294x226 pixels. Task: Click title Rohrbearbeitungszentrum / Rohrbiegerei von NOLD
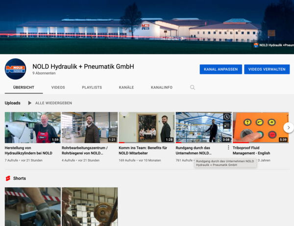pyautogui.click(x=85, y=150)
